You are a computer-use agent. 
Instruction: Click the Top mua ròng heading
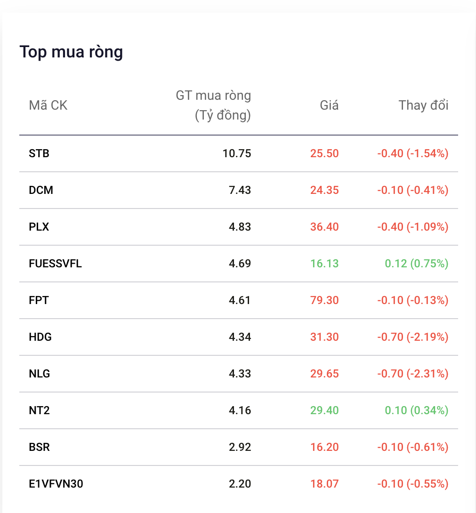tap(72, 52)
